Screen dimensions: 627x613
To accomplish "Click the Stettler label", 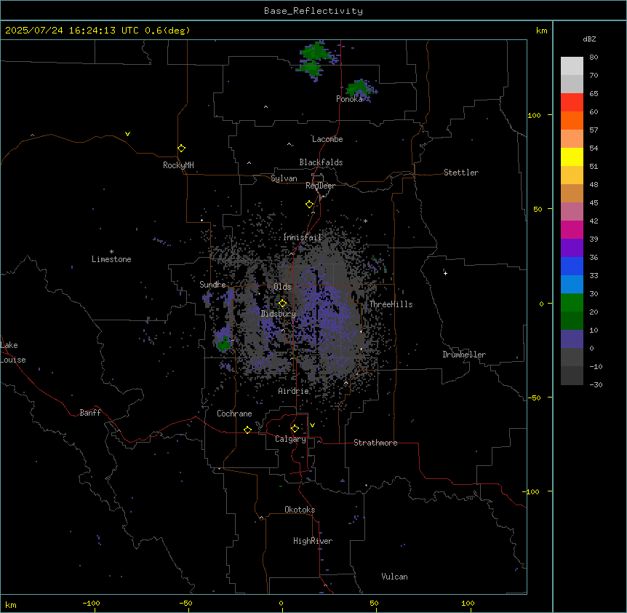I will (460, 173).
